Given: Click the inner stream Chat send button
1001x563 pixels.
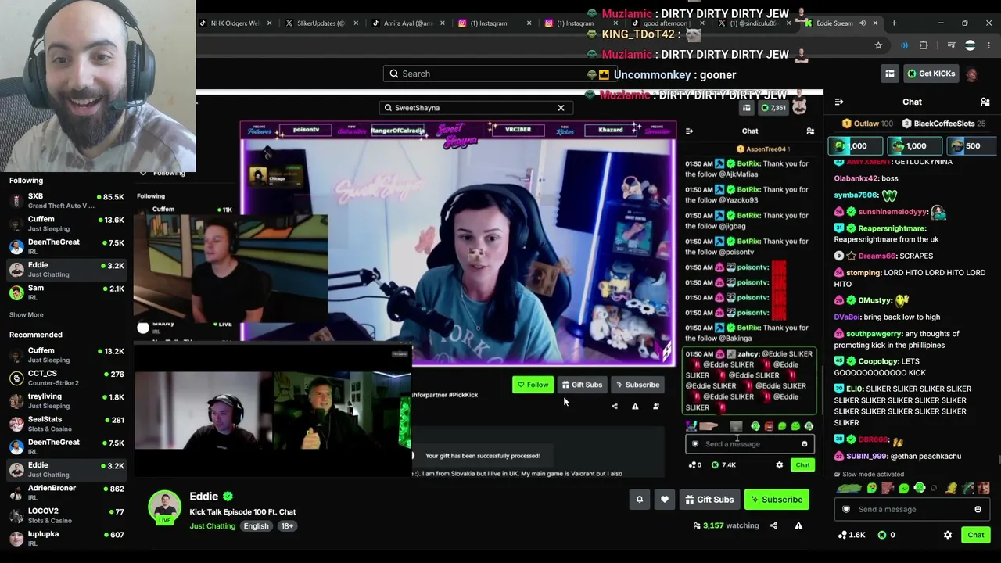Looking at the screenshot, I should tap(802, 465).
